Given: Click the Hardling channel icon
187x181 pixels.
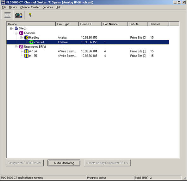Looking at the screenshot, I should pyautogui.click(x=26, y=38).
